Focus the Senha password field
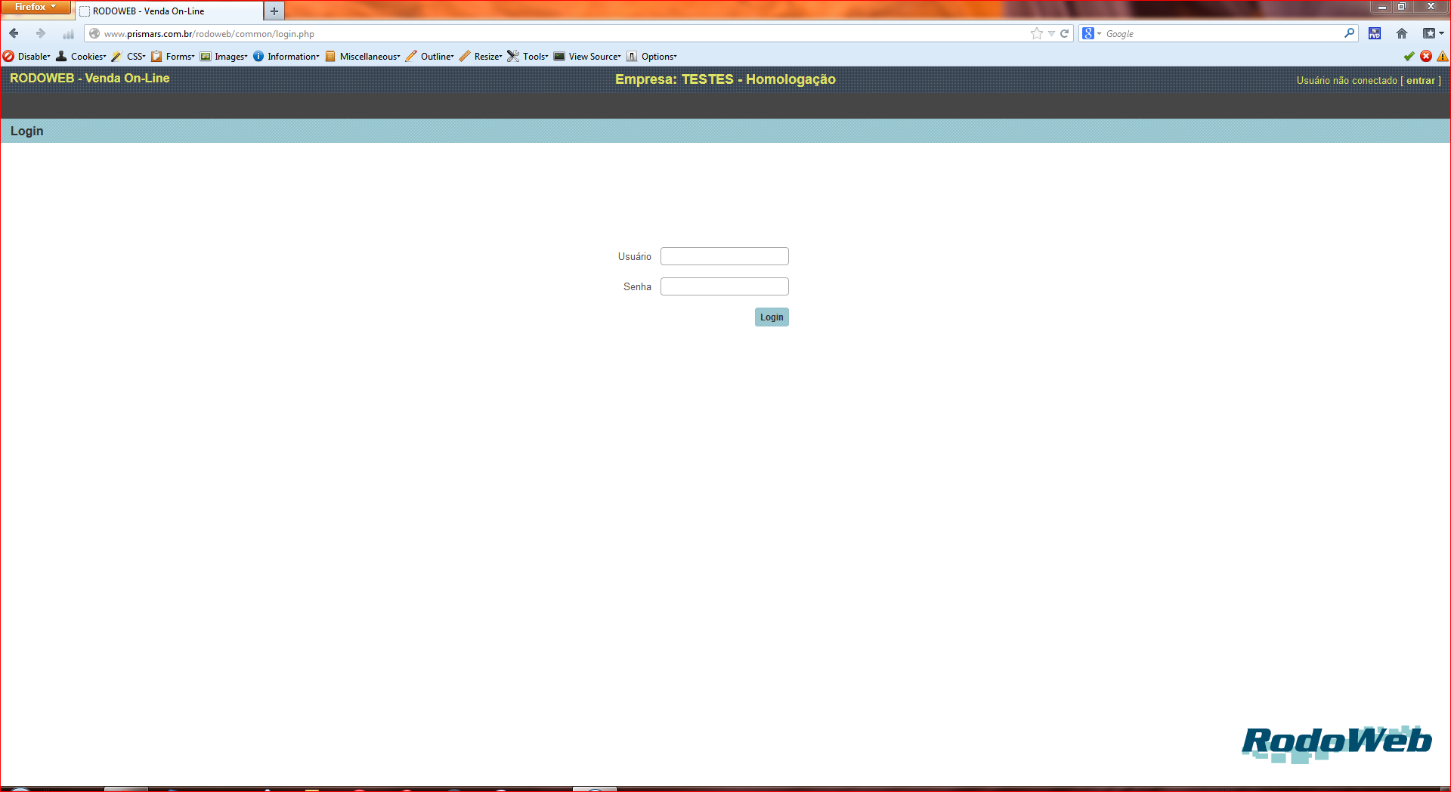The height and width of the screenshot is (792, 1451). click(x=725, y=286)
